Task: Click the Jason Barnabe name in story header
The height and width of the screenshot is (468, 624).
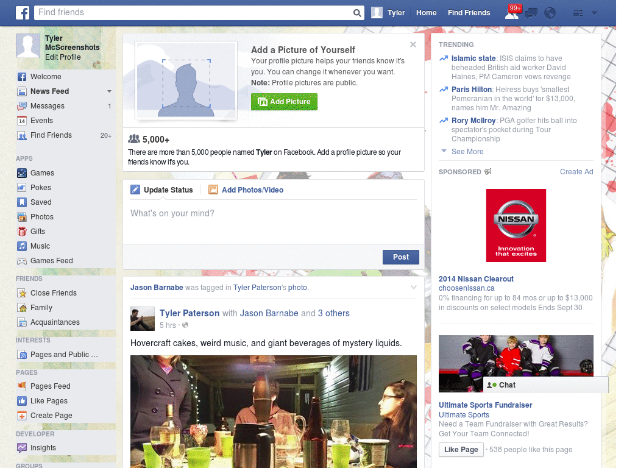Action: 157,288
